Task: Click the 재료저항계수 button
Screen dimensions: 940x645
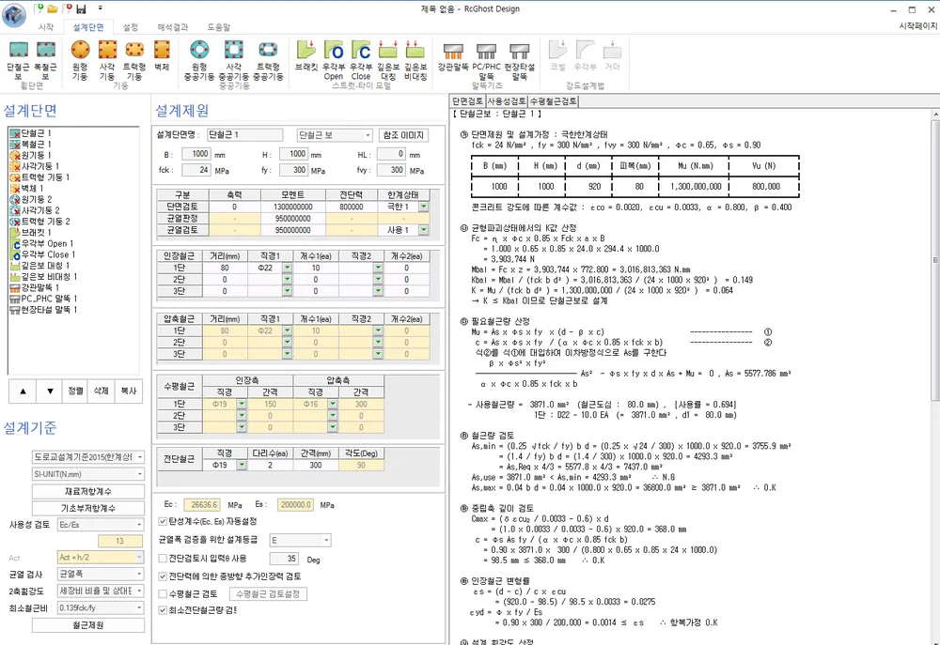Action: (x=88, y=491)
